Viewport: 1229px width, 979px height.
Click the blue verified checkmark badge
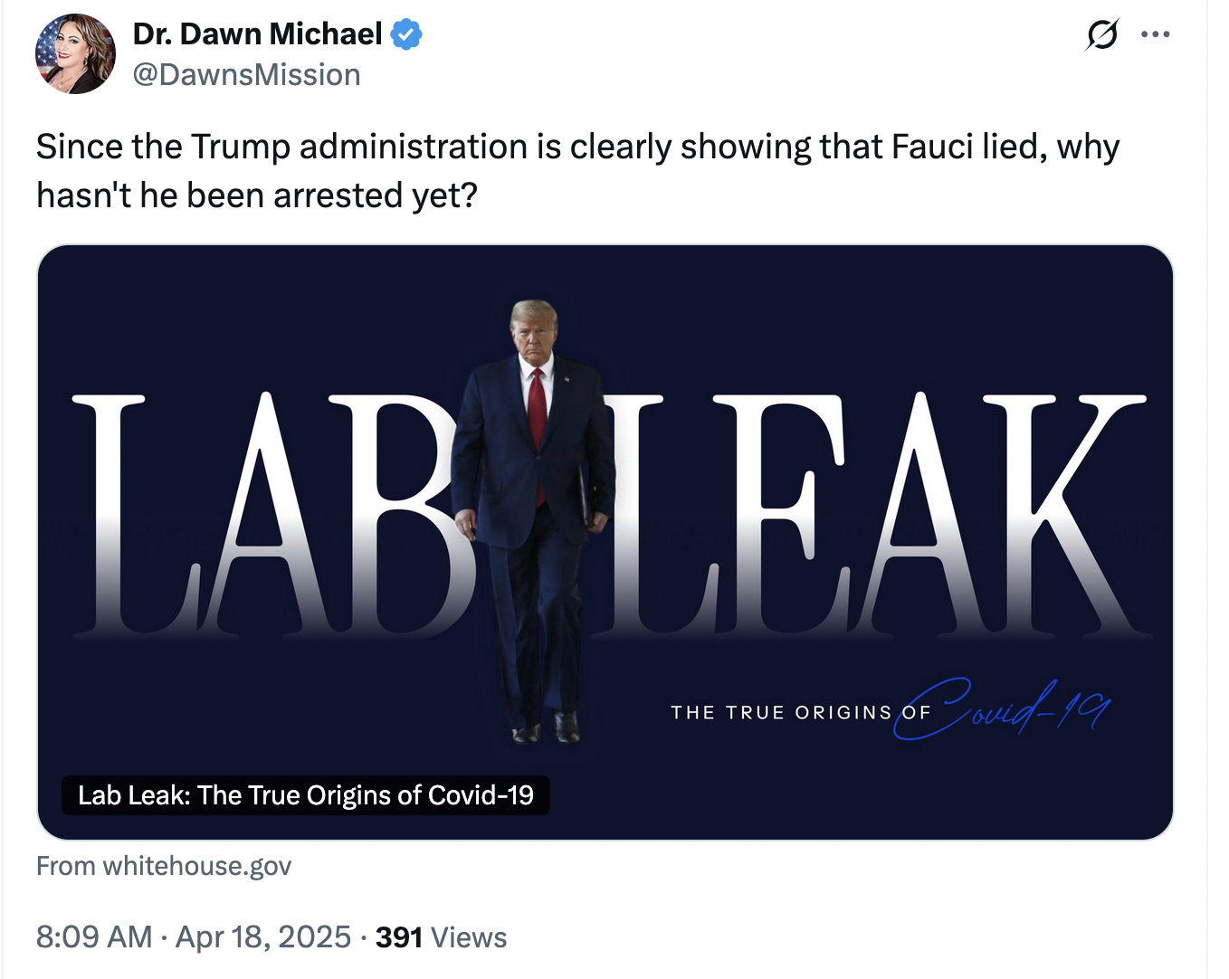[x=406, y=34]
